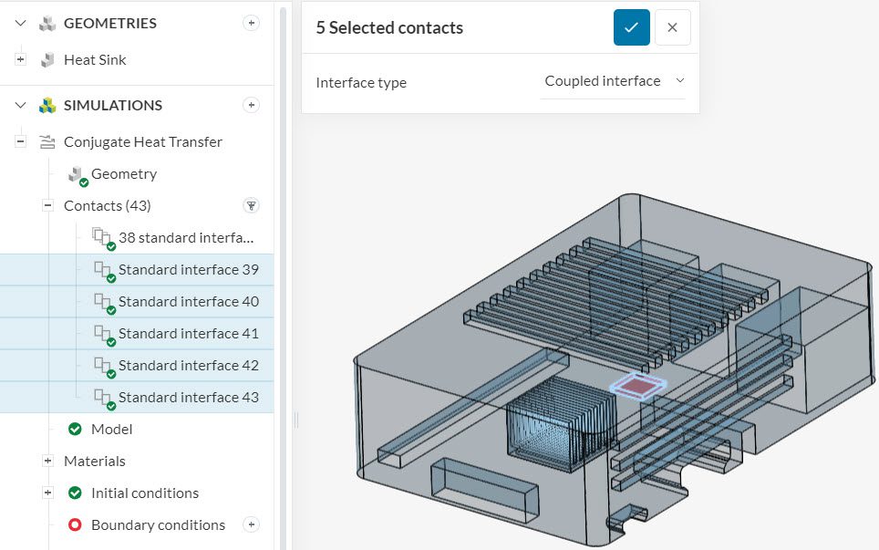This screenshot has width=879, height=550.
Task: Click the SIMULATIONS colored cubes icon
Action: (x=49, y=105)
